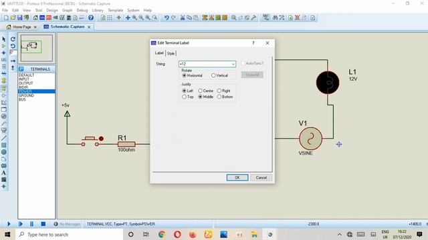Select the 2D Graphics Box tool
This screenshot has width=428, height=240.
(x=4, y=145)
